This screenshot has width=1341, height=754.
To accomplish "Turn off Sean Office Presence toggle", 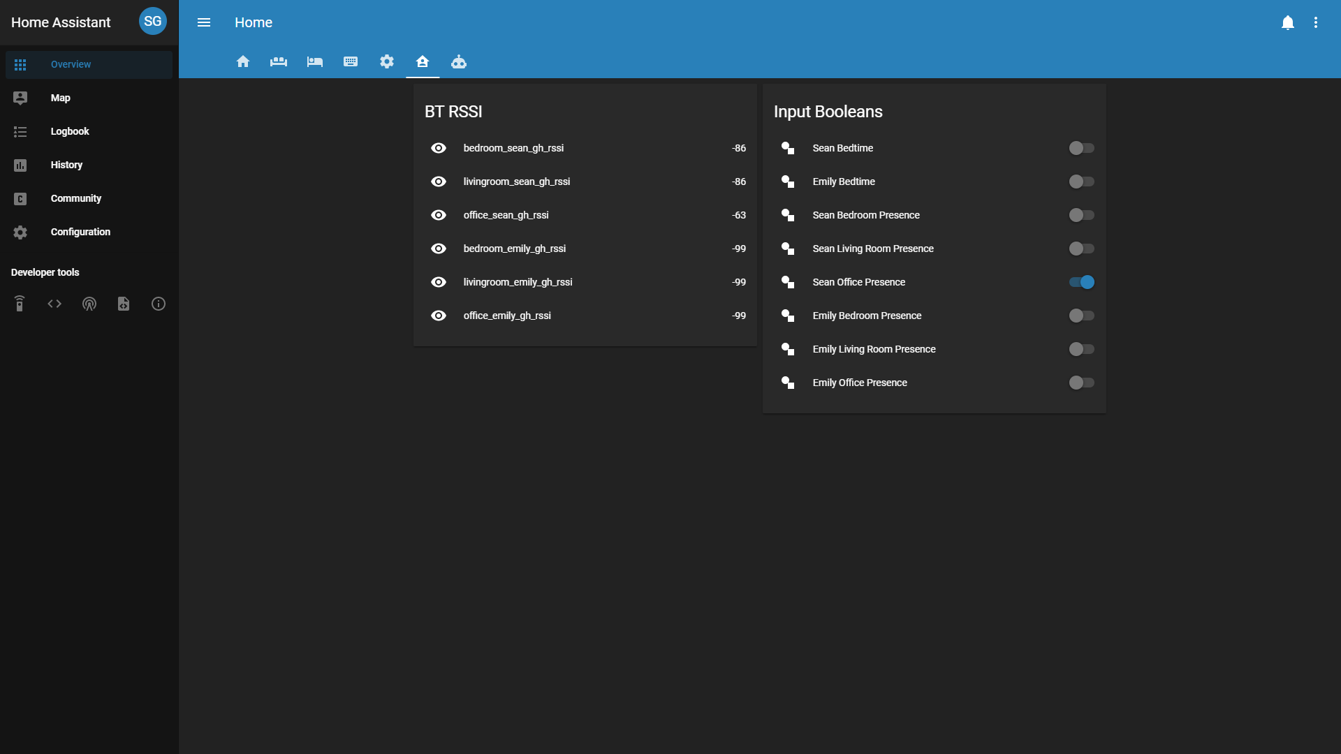I will point(1081,282).
